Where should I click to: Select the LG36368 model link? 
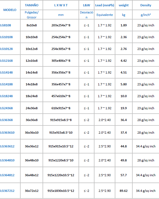7,120
